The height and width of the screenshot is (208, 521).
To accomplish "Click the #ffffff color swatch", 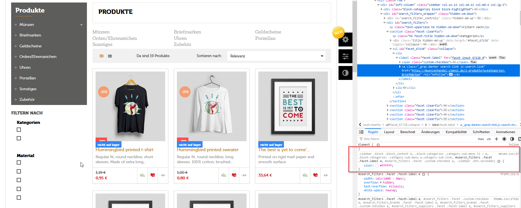I will [x=377, y=166].
